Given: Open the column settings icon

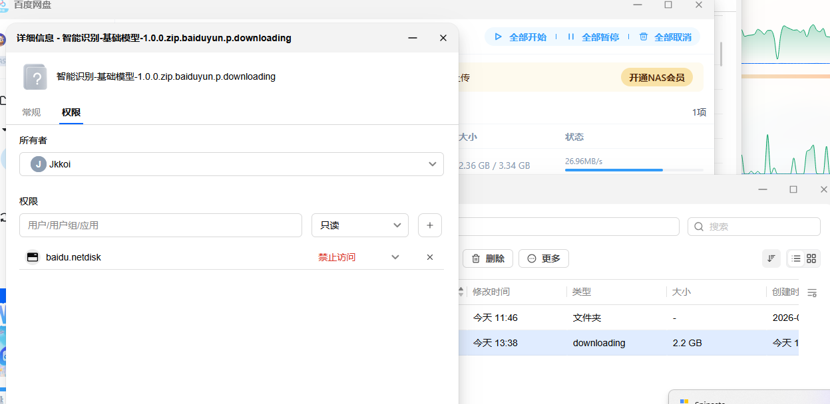Looking at the screenshot, I should coord(812,292).
